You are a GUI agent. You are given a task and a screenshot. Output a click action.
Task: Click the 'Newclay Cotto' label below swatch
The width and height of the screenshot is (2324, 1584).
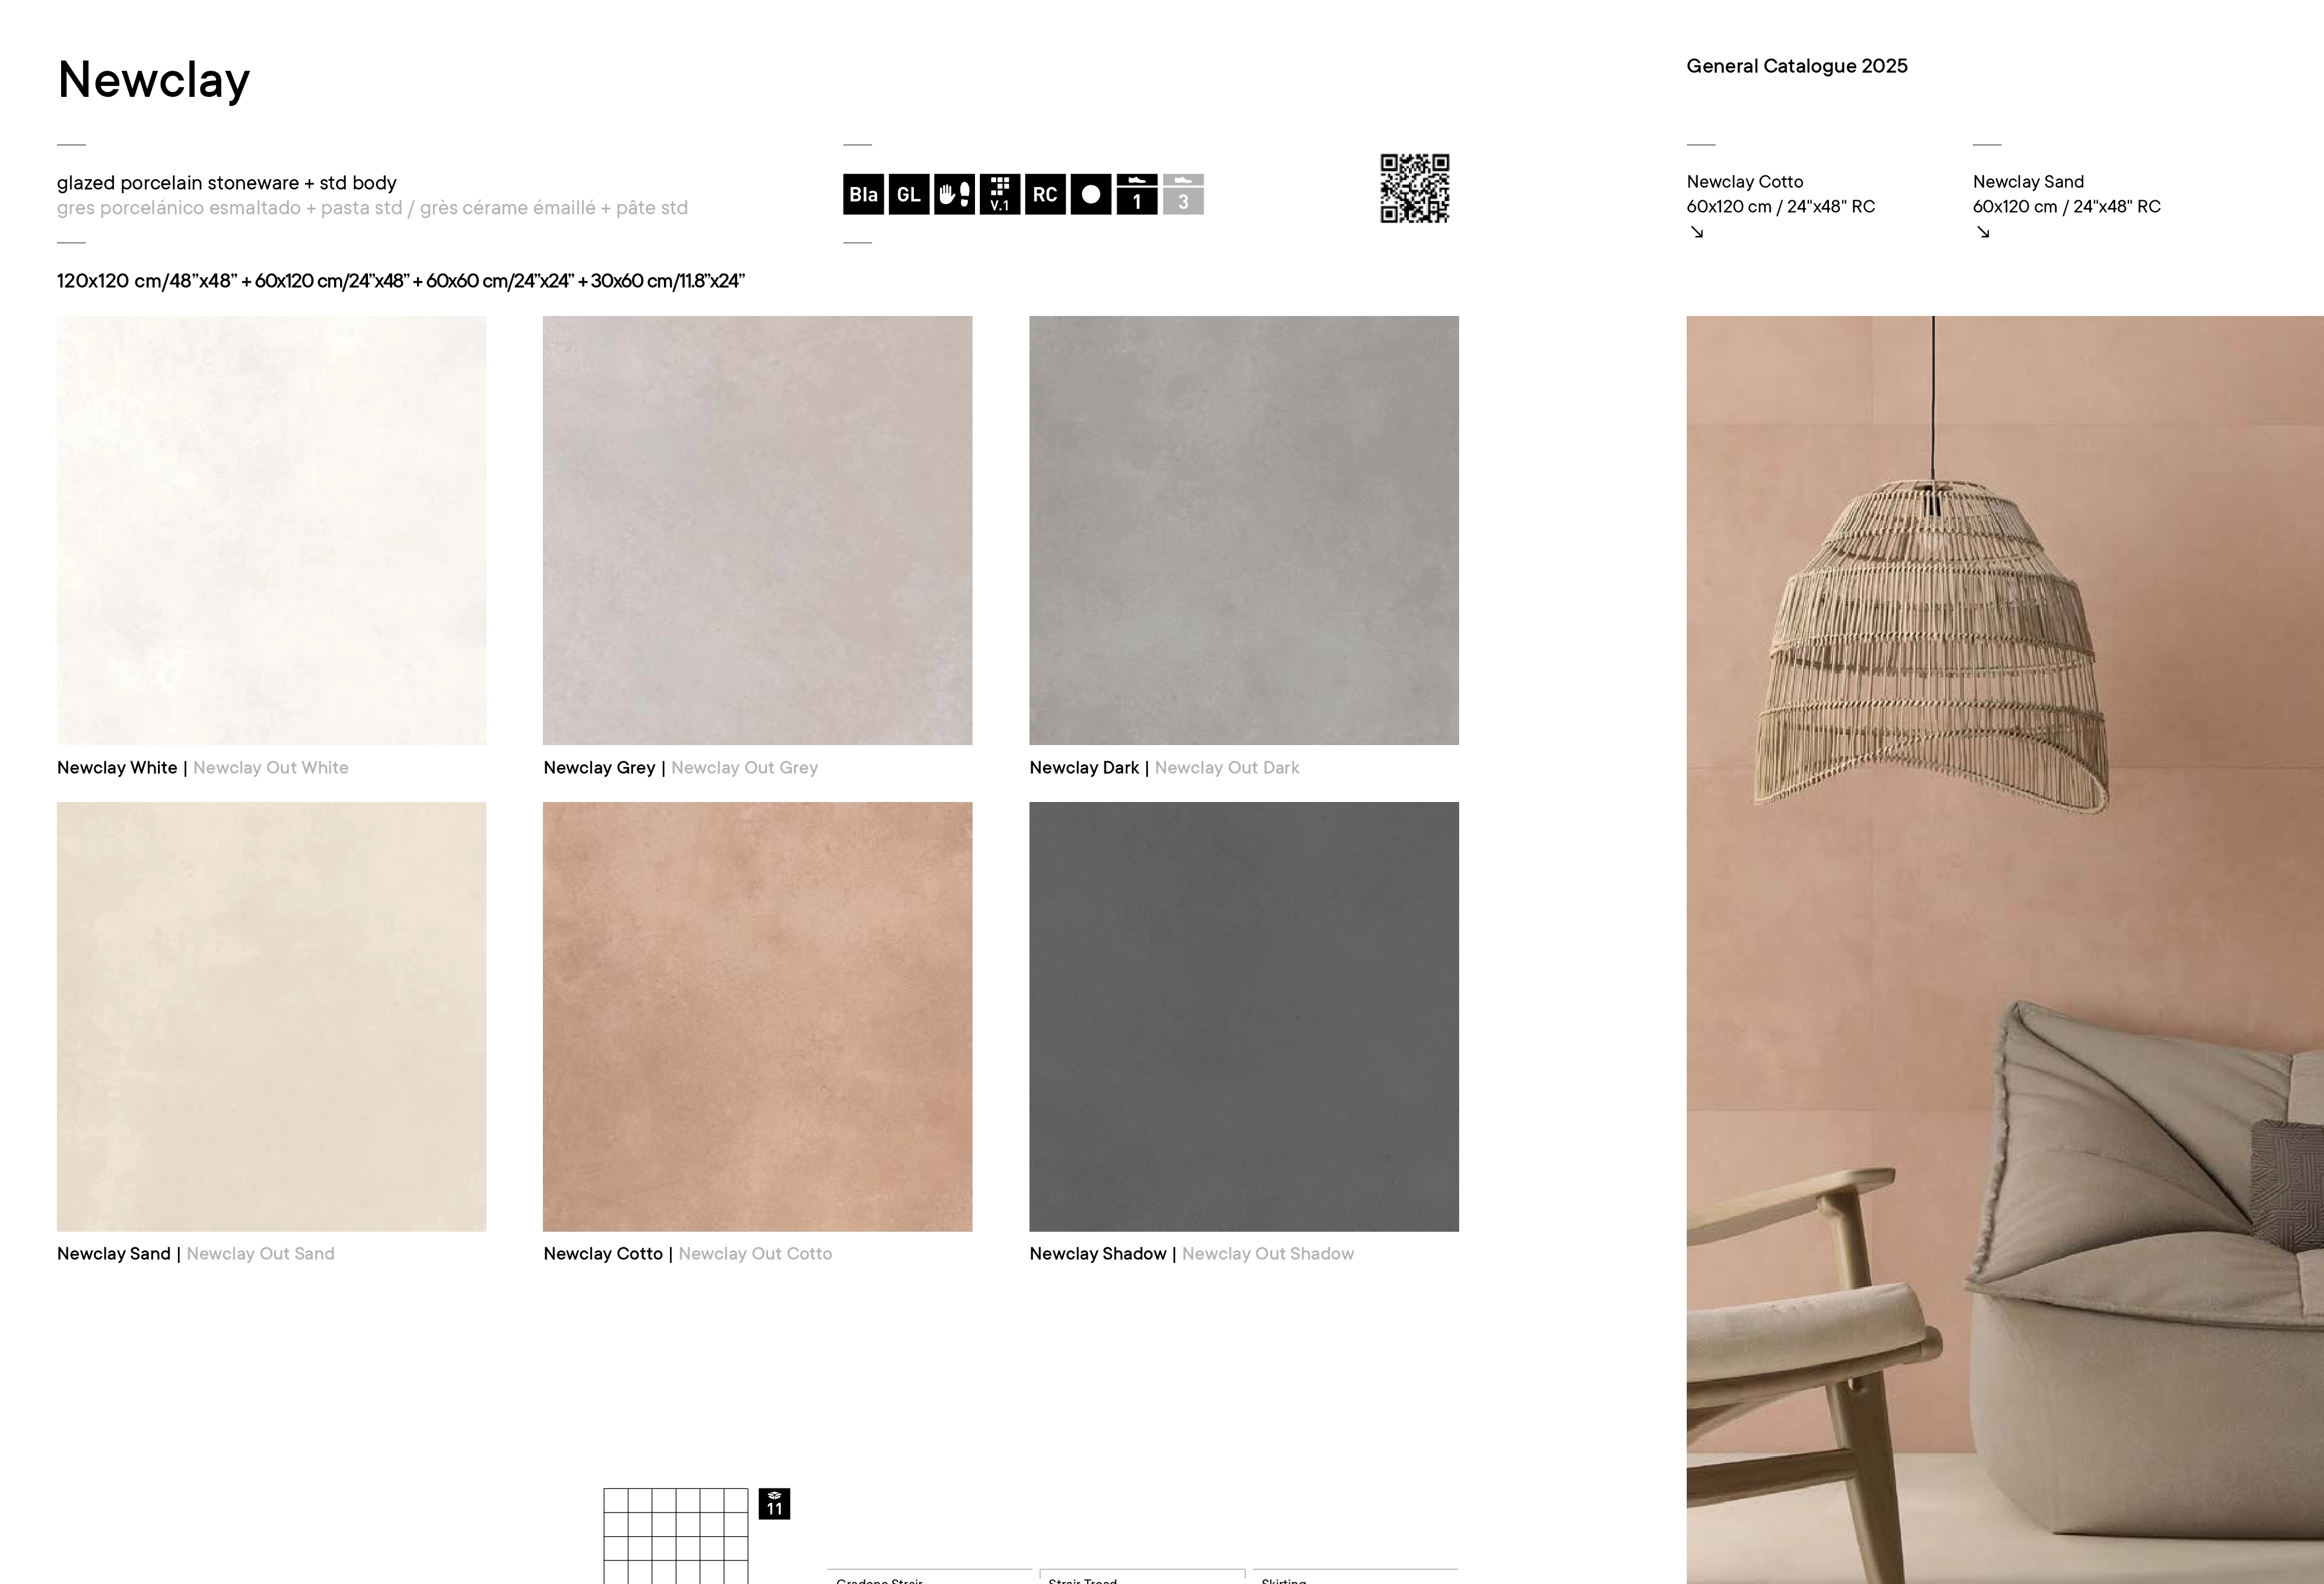603,1254
